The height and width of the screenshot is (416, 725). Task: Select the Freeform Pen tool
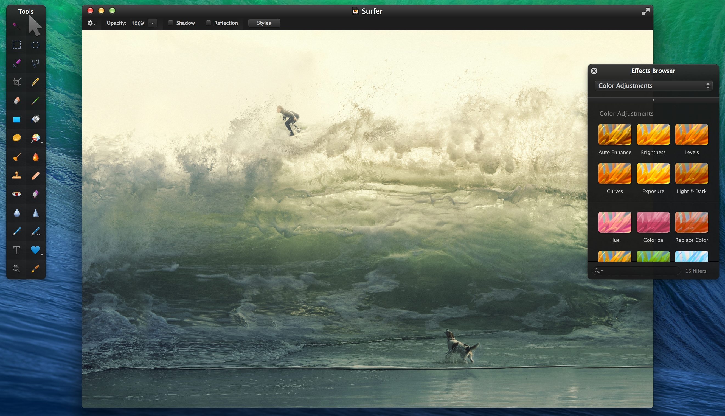point(35,231)
